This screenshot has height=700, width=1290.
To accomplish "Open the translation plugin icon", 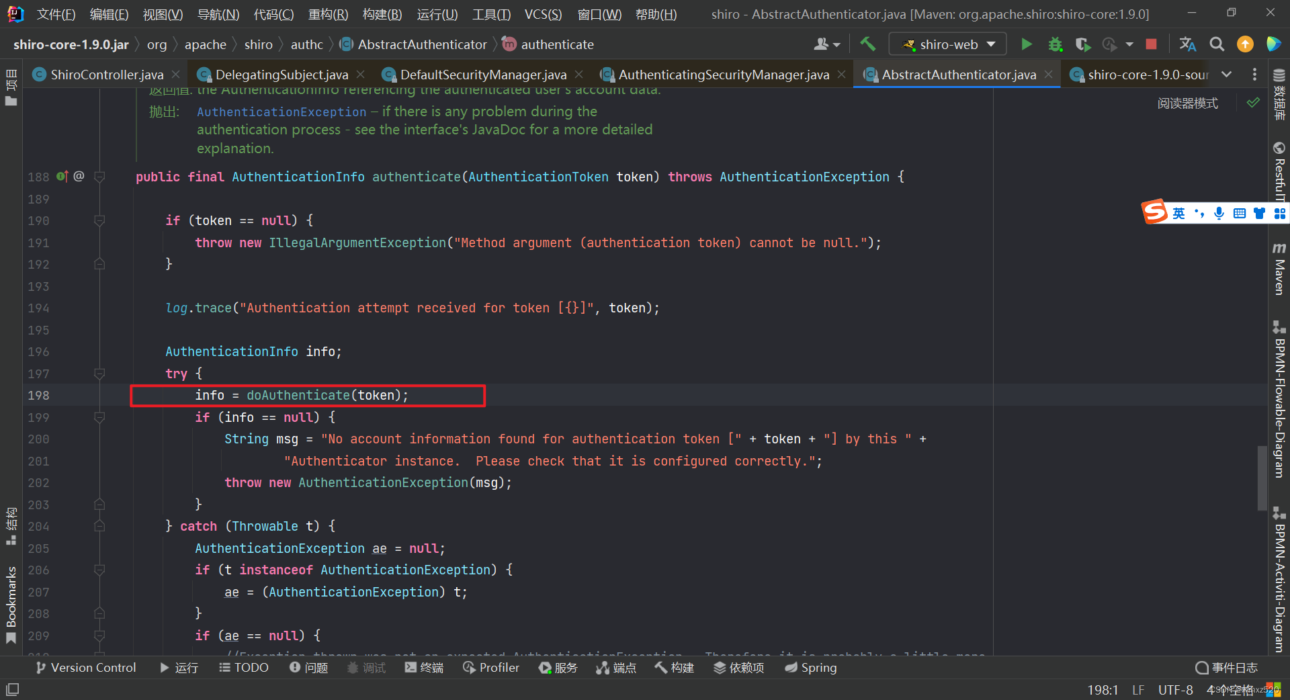I will click(1187, 44).
